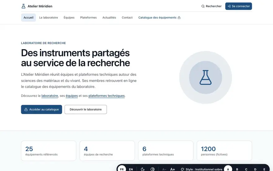Open the Contact nav tab

click(127, 18)
